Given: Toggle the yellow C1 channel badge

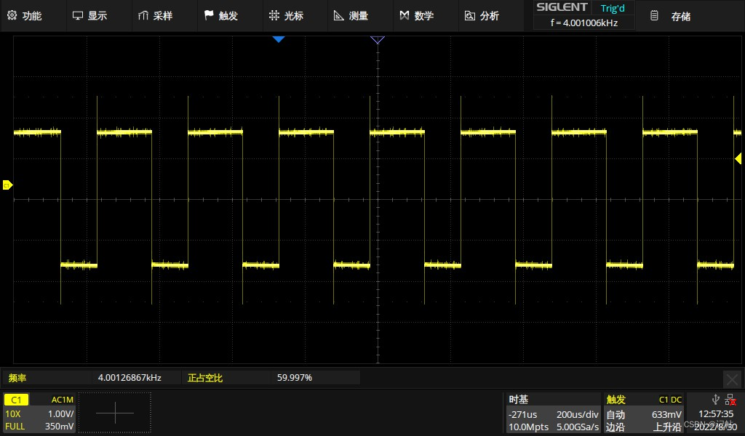Looking at the screenshot, I should tap(16, 400).
